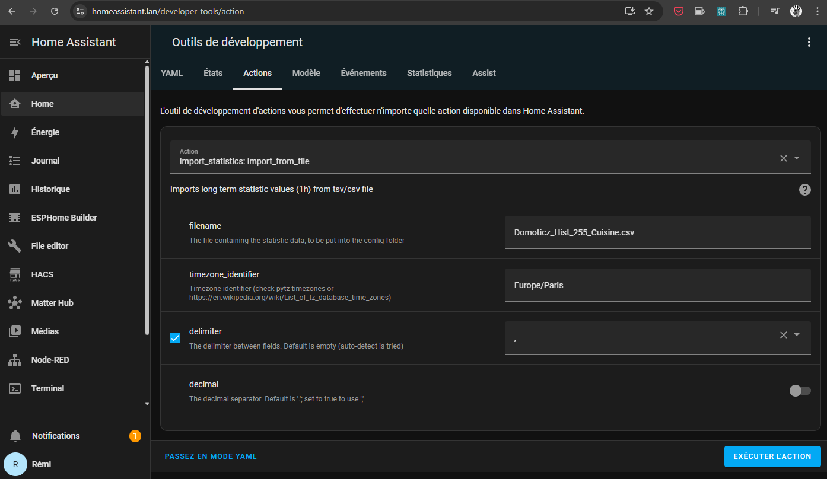Uncheck the delimiter checkbox

click(175, 338)
